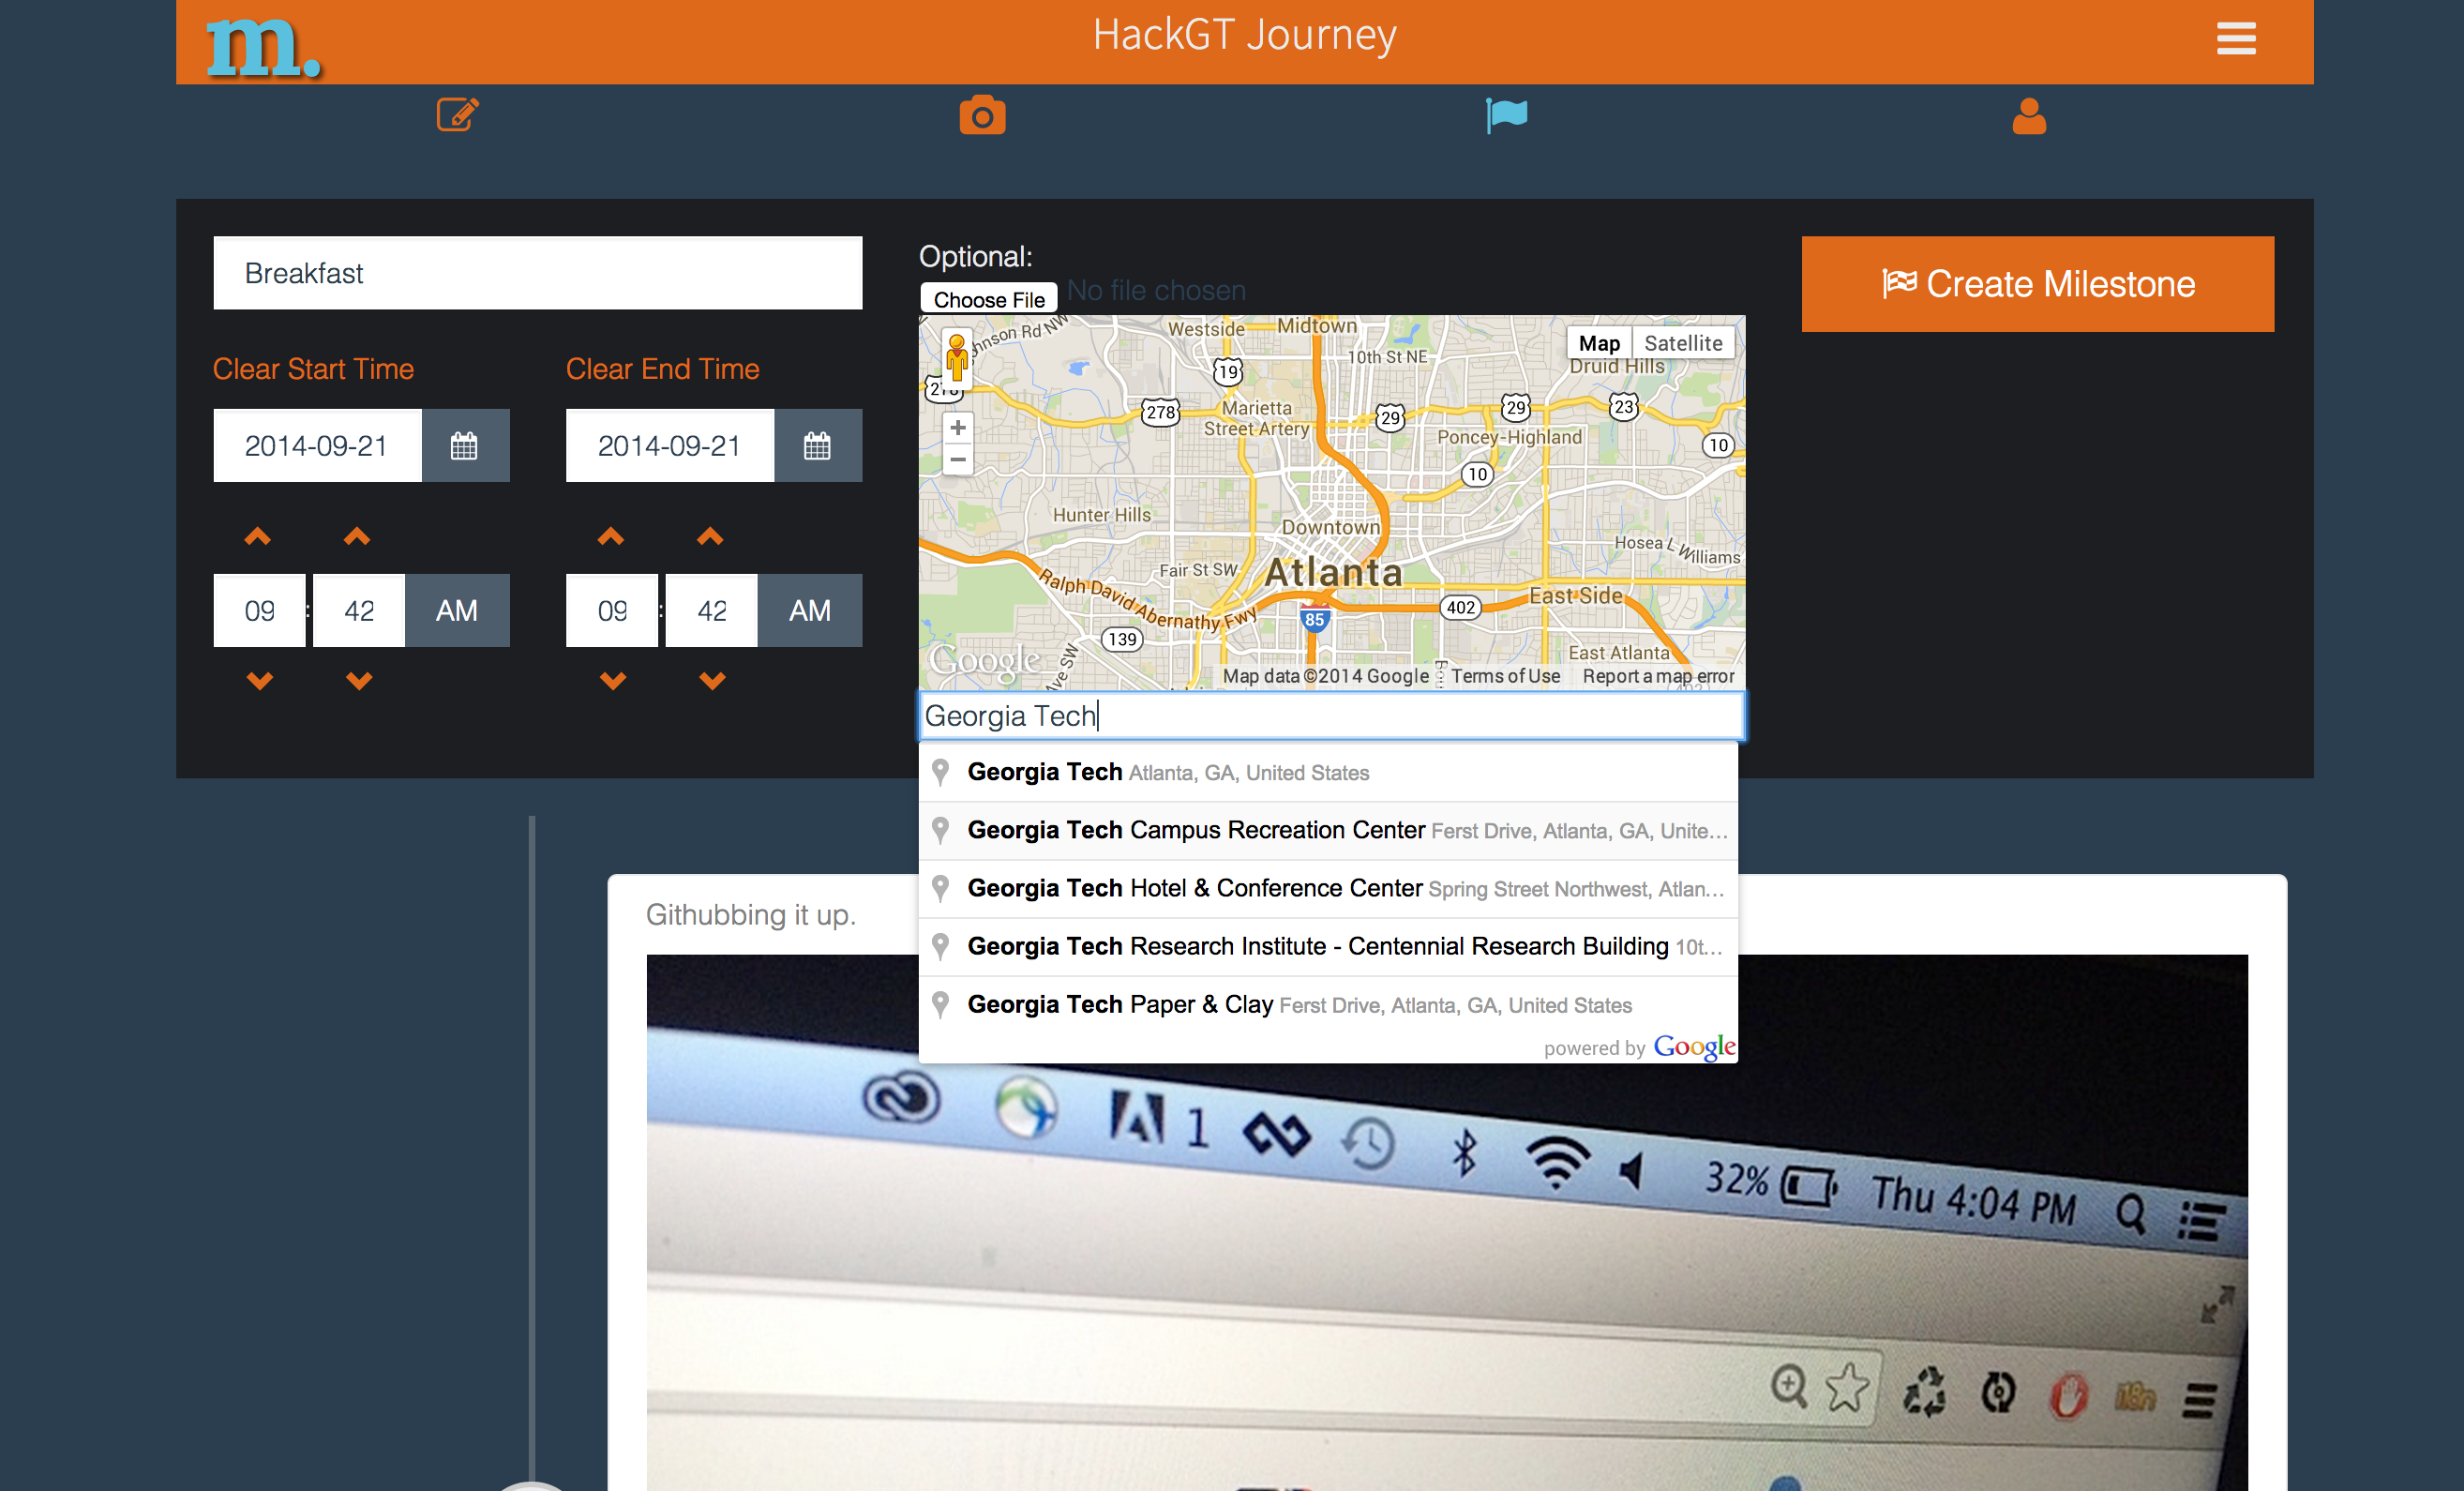This screenshot has width=2464, height=1491.
Task: Switch map to Satellite view
Action: click(1683, 343)
